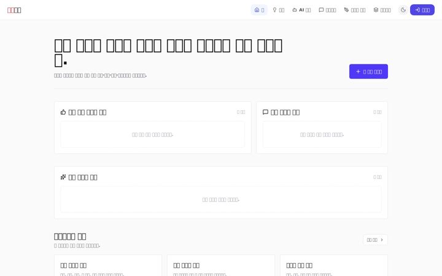Toggle dark mode with the moon icon
This screenshot has height=276, width=442.
[x=403, y=10]
